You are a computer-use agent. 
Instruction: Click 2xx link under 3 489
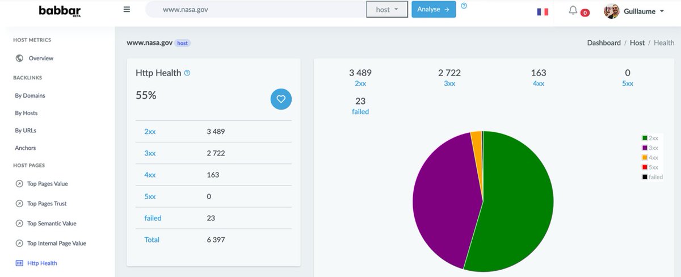(360, 83)
